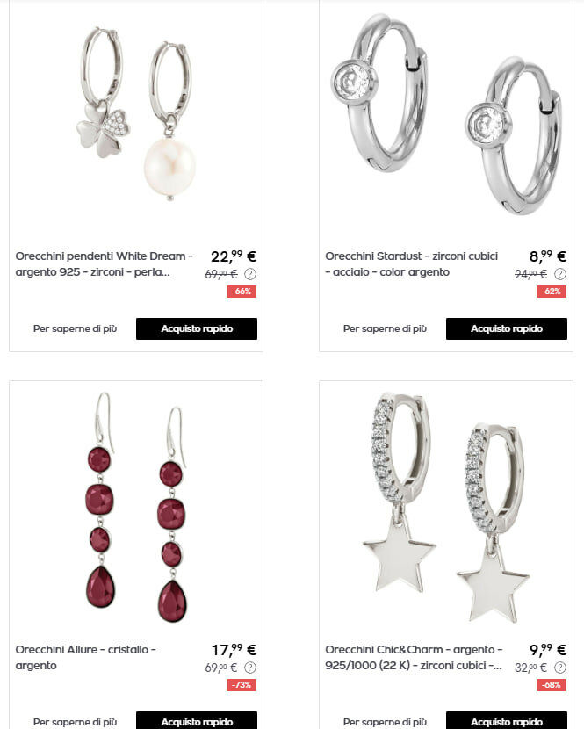Click the price info icon beside 69,00 € White Dream
Image resolution: width=584 pixels, height=729 pixels.
tap(250, 274)
